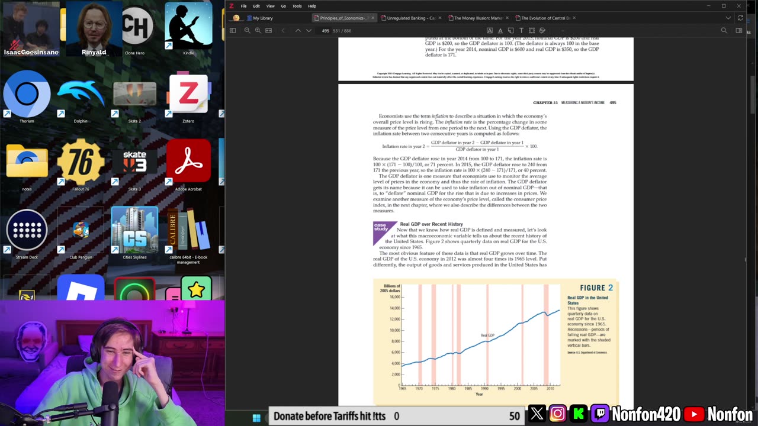
Task: Go to the next page
Action: [309, 30]
